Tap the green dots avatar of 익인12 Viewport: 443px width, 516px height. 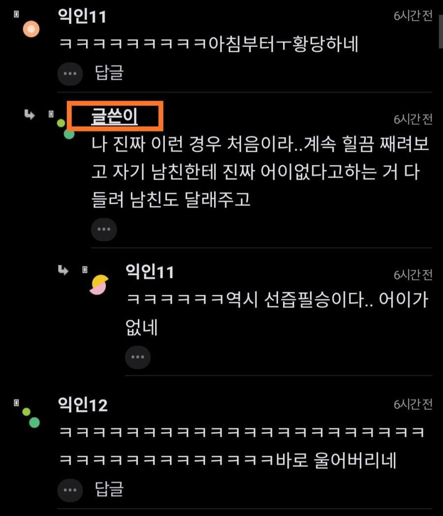coord(31,418)
